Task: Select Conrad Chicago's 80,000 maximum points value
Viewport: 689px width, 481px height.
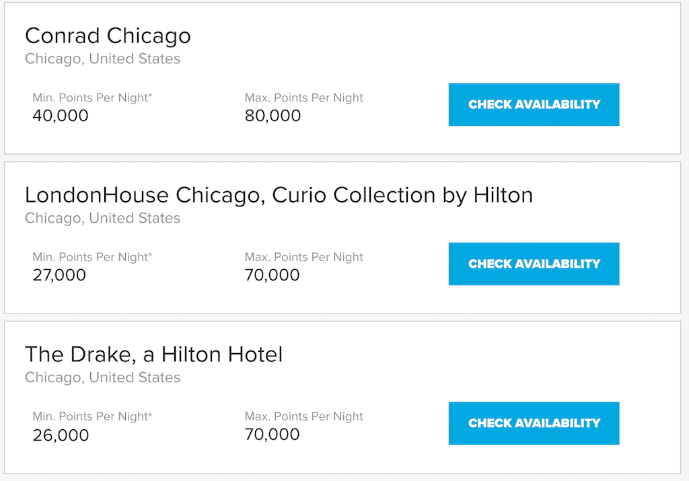Action: pyautogui.click(x=273, y=116)
